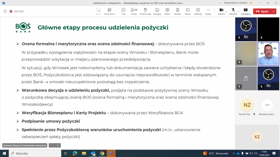Viewport: 280px width, 157px height.
Task: Open Google Chrome from taskbar
Action: 102,153
